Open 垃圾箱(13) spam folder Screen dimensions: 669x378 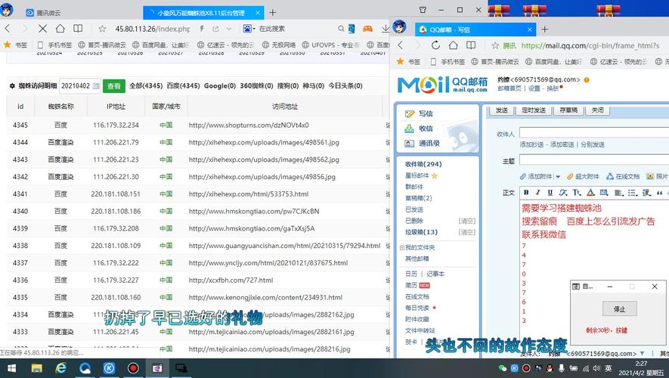[x=421, y=232]
